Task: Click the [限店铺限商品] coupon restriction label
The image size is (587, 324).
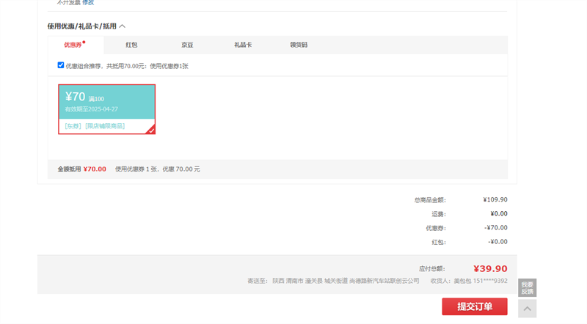Action: point(105,126)
